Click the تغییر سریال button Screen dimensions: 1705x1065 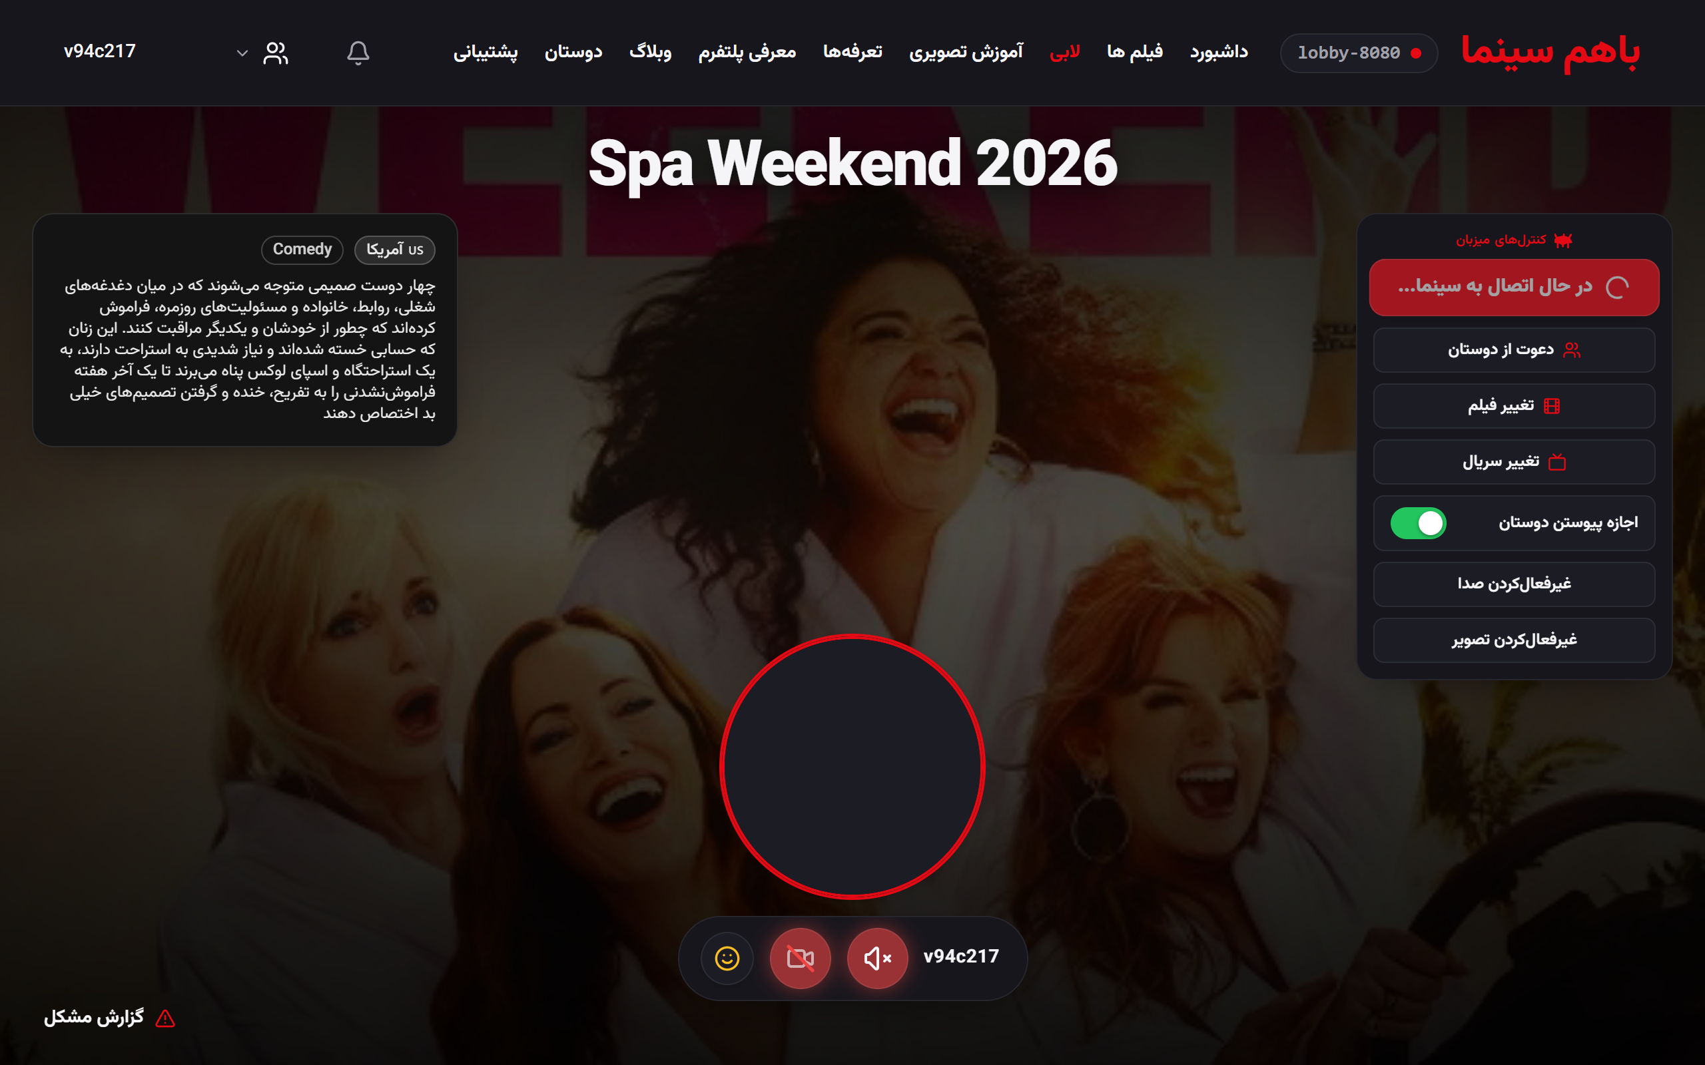tap(1514, 462)
